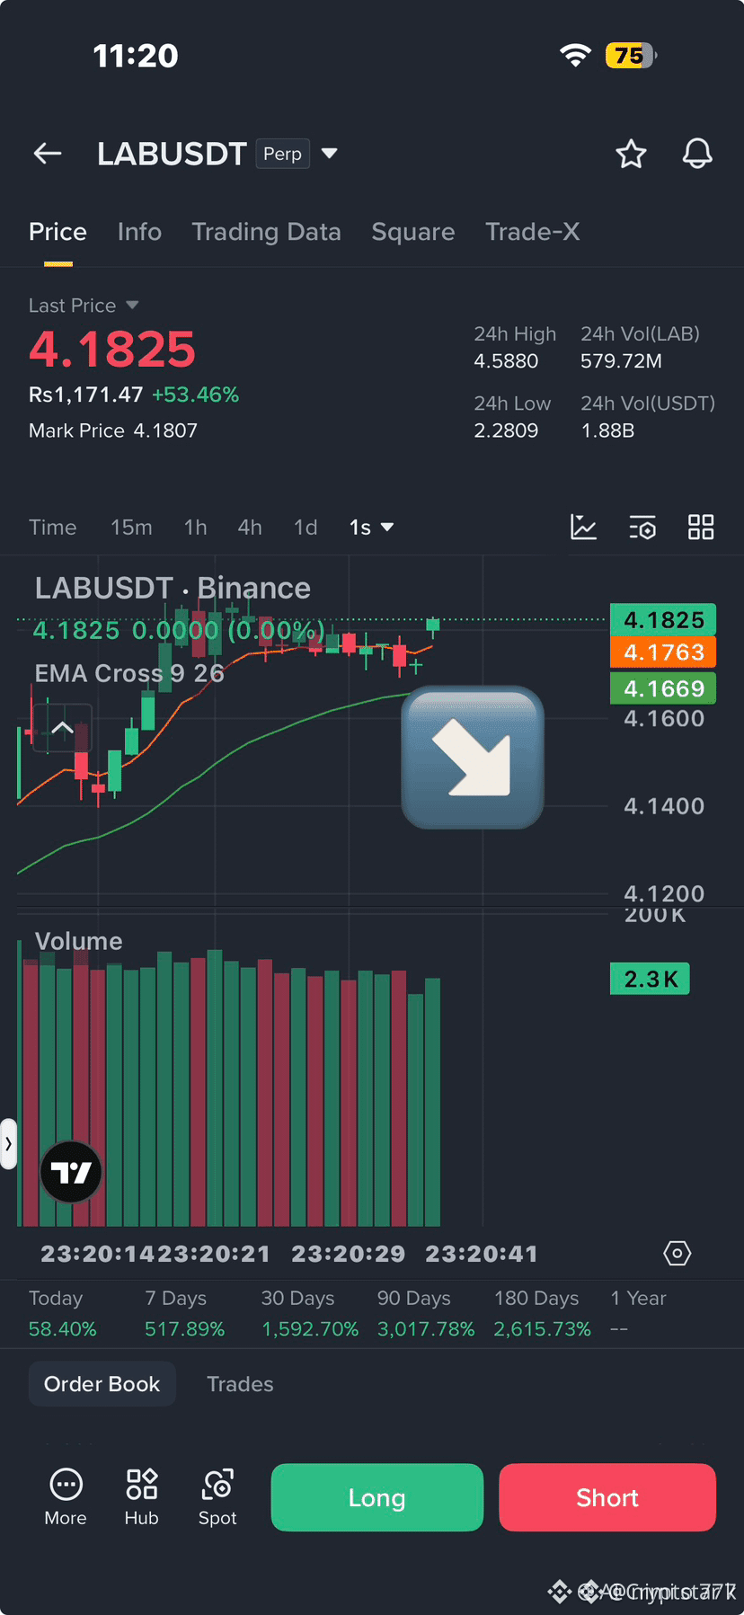Open the 1s interval dropdown
This screenshot has width=744, height=1615.
371,528
